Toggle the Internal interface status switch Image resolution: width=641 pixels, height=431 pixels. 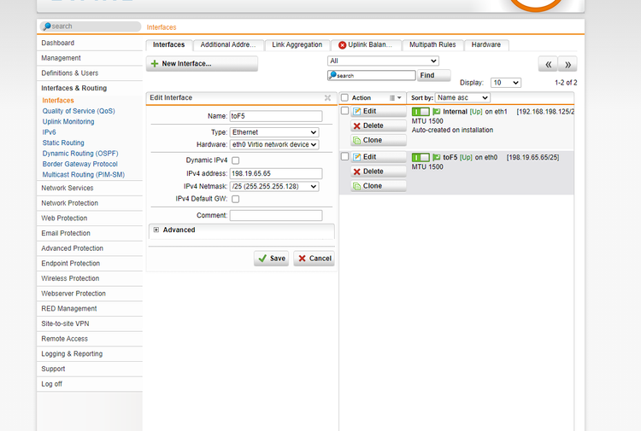click(x=420, y=112)
